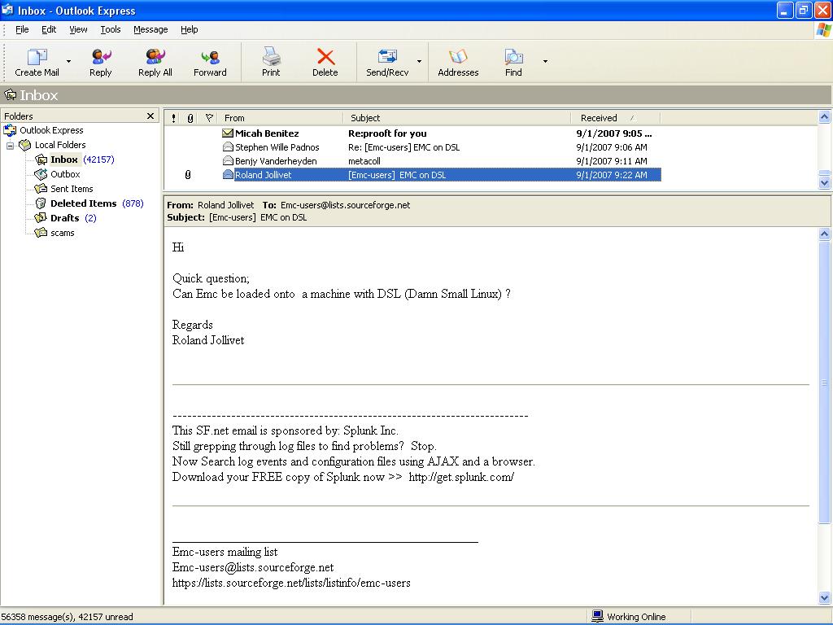833x625 pixels.
Task: Sort messages by Received column
Action: (x=616, y=118)
